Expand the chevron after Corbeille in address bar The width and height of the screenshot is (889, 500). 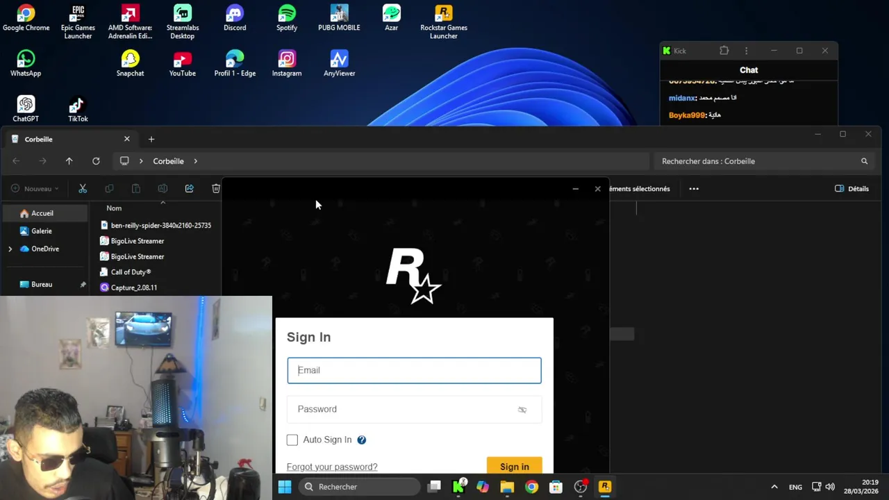click(x=195, y=161)
